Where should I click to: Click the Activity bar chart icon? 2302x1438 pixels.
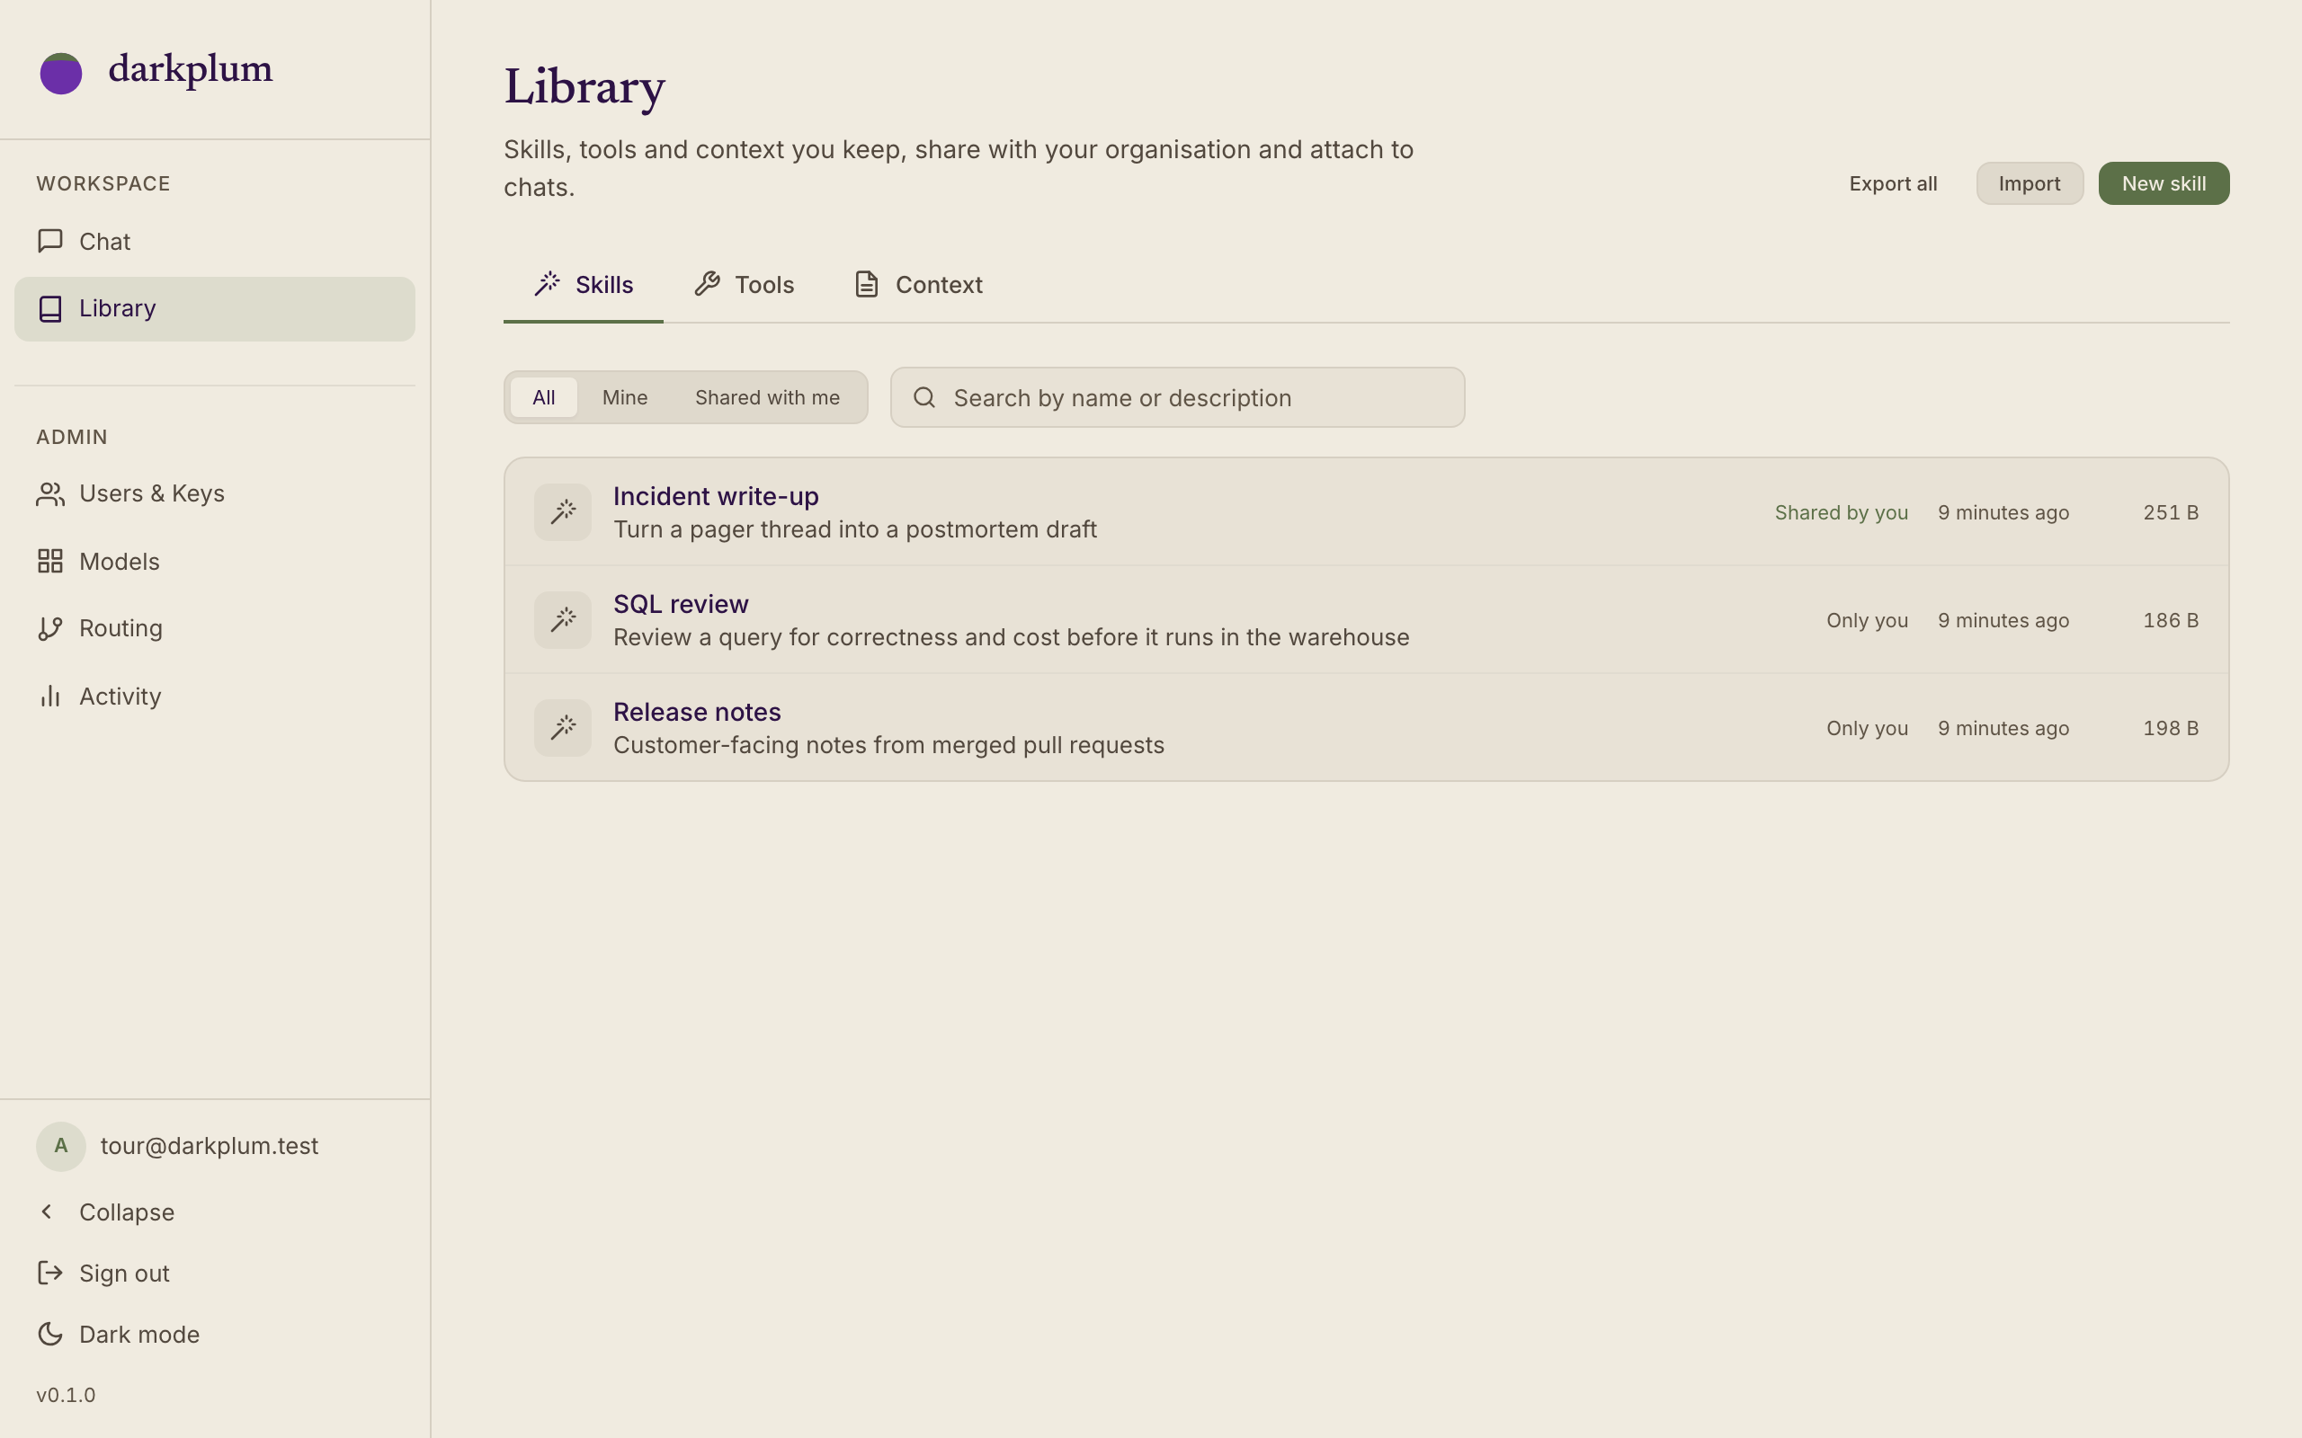click(x=50, y=697)
